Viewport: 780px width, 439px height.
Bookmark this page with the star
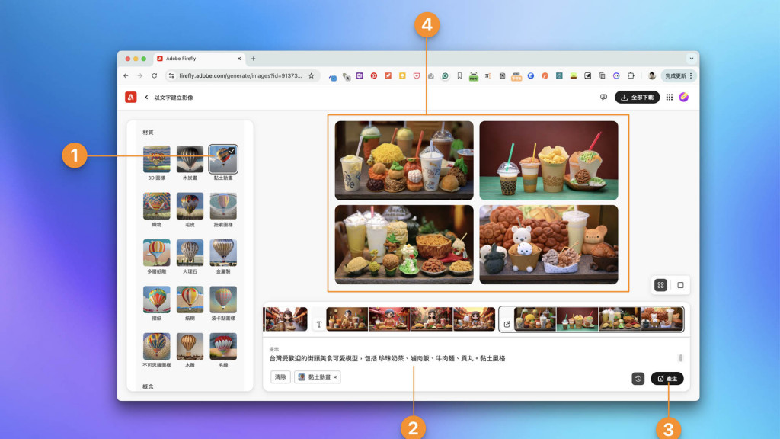tap(312, 75)
